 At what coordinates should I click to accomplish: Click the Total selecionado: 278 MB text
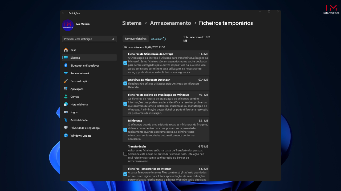[197, 39]
